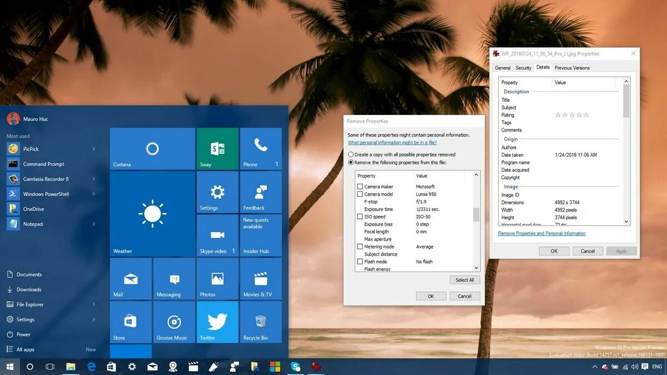Open the Photos tile
The height and width of the screenshot is (375, 667).
click(217, 278)
